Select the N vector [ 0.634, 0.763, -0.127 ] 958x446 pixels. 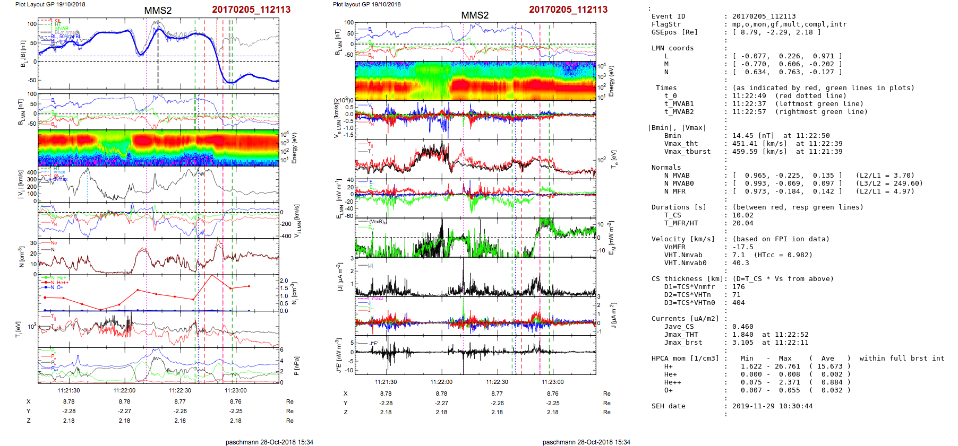(788, 72)
